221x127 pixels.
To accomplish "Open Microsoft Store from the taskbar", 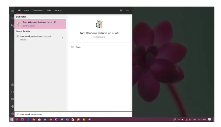I will tap(39, 119).
